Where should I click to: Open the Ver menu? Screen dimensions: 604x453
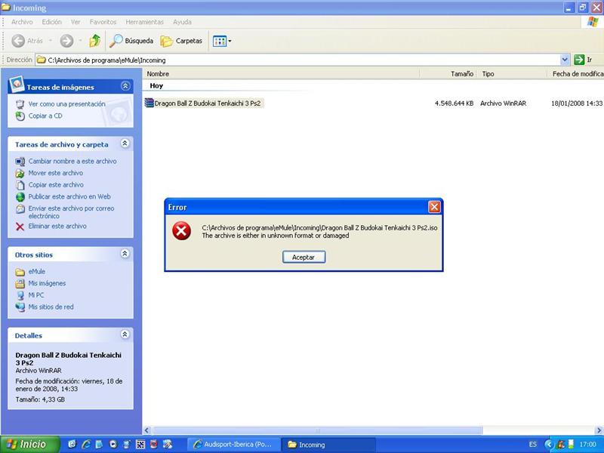(x=75, y=22)
